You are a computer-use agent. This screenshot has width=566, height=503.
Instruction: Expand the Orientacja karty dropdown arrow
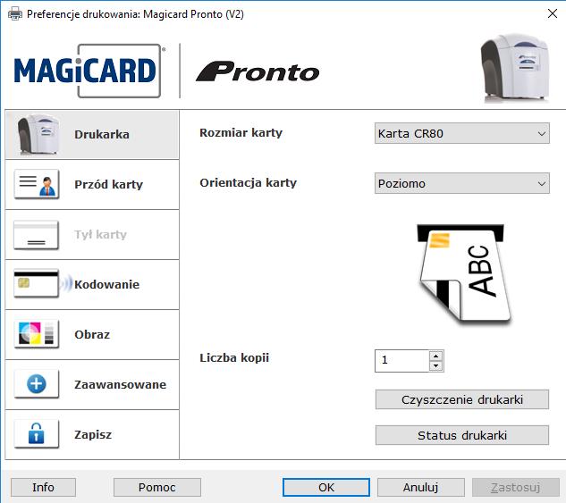542,183
